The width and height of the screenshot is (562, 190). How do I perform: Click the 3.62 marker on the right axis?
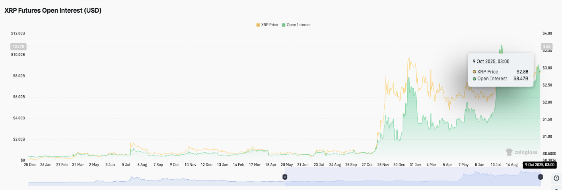coord(546,46)
